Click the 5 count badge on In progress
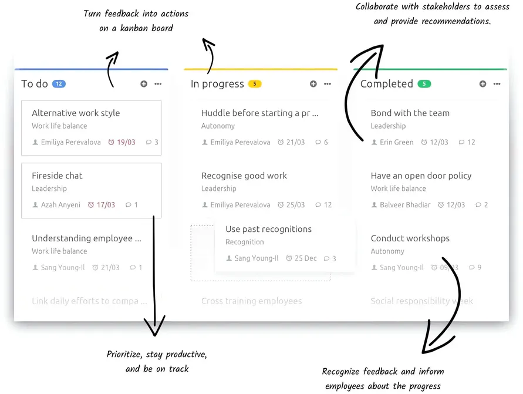The image size is (523, 394). [255, 83]
